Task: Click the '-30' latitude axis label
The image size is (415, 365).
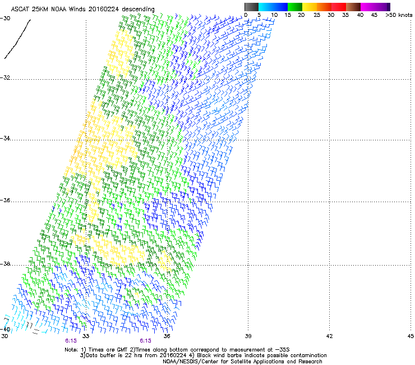Action: click(5, 19)
